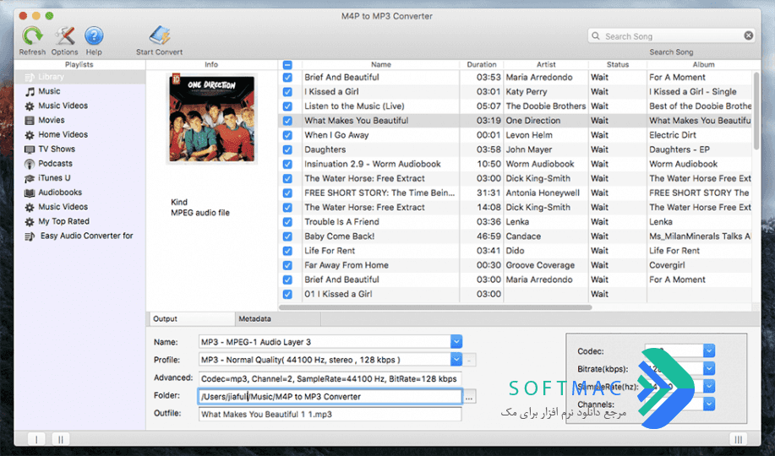Open the Help question-mark icon
Viewport: 775px width, 456px height.
point(94,36)
